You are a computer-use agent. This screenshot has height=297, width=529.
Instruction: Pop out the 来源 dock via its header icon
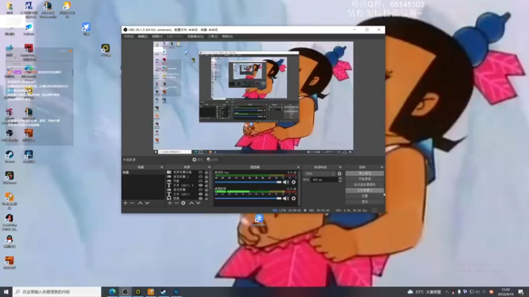pos(209,167)
